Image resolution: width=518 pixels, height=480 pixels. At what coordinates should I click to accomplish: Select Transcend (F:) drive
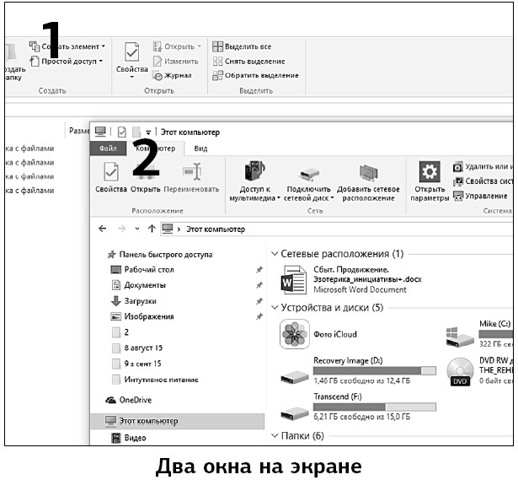pyautogui.click(x=358, y=407)
